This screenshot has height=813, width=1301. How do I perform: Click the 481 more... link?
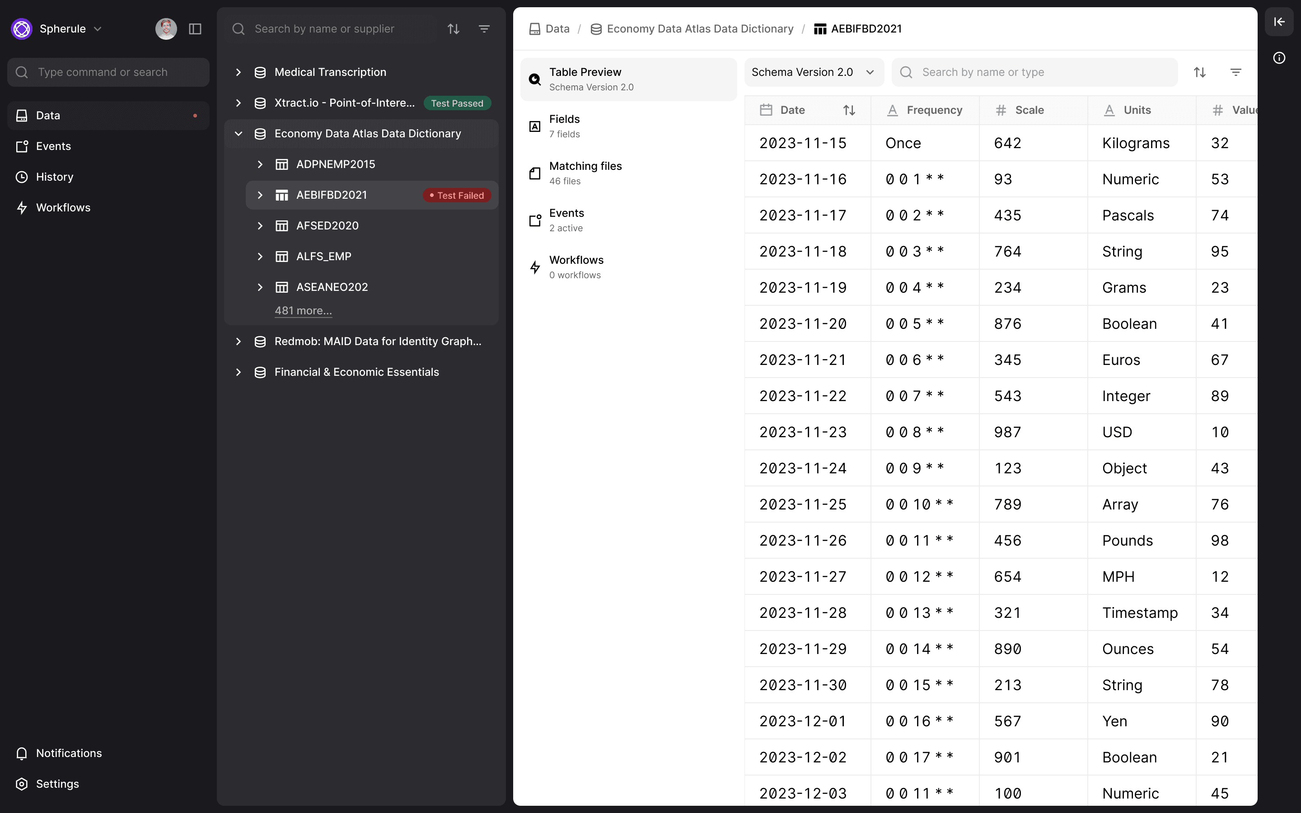pyautogui.click(x=303, y=311)
